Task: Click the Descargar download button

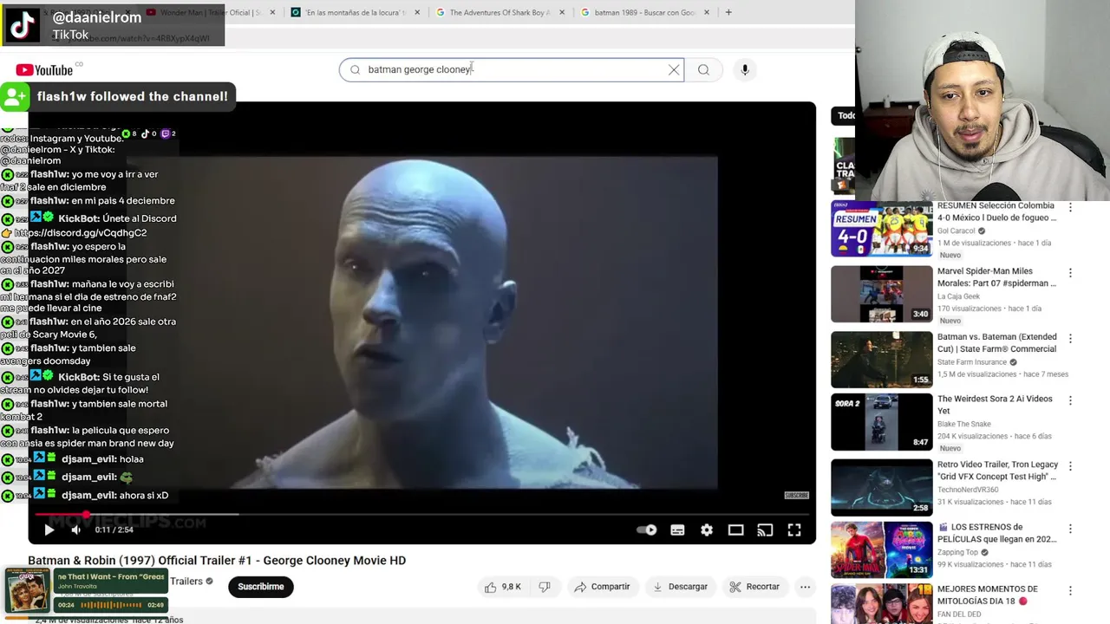Action: 680,587
